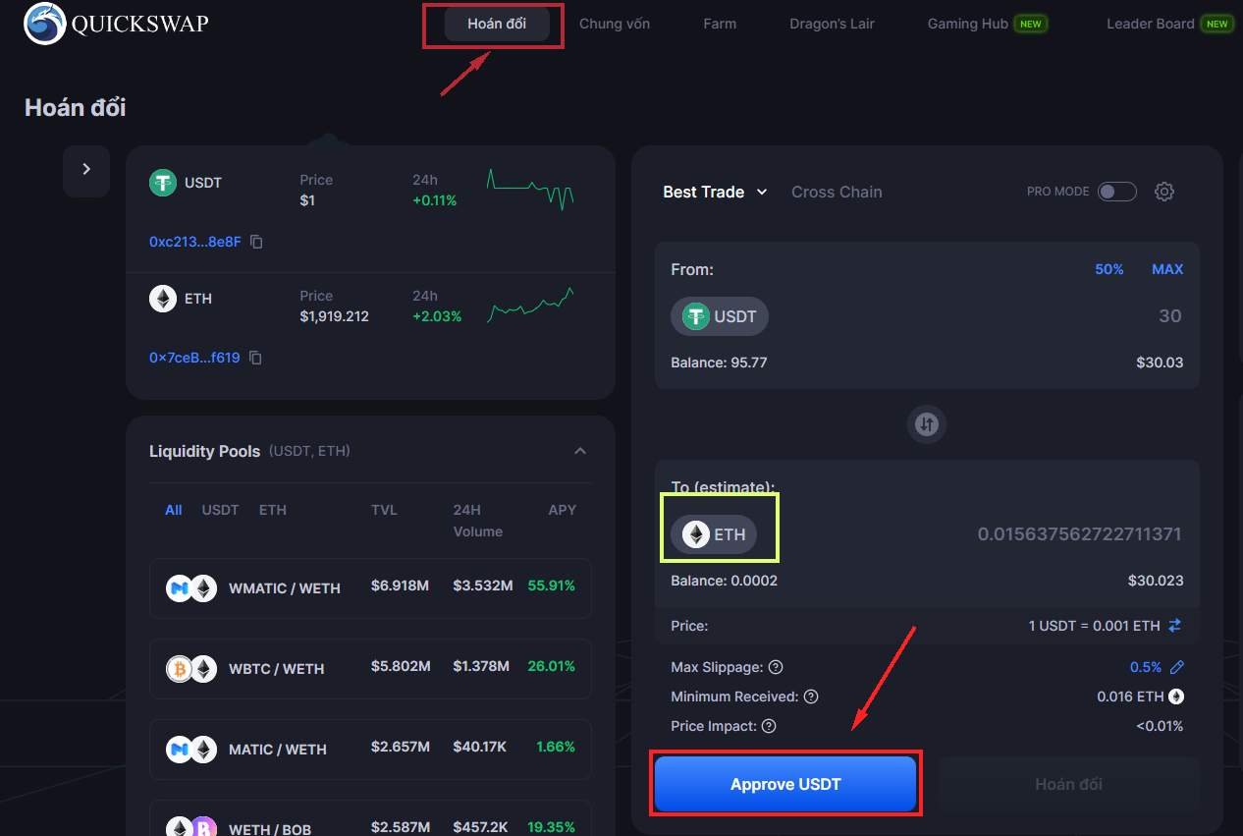Click the MAX link for balance
Image resolution: width=1243 pixels, height=836 pixels.
[1166, 268]
